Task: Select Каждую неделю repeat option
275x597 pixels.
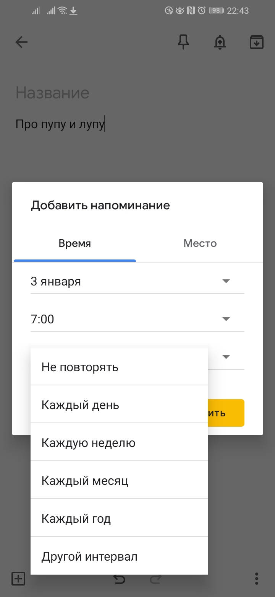Action: pos(119,442)
